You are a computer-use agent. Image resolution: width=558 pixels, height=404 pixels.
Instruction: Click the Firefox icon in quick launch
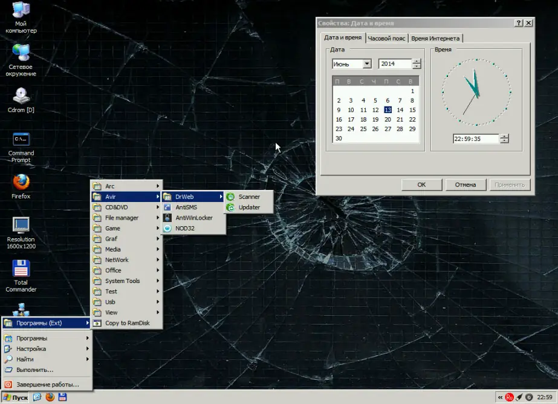(x=50, y=397)
